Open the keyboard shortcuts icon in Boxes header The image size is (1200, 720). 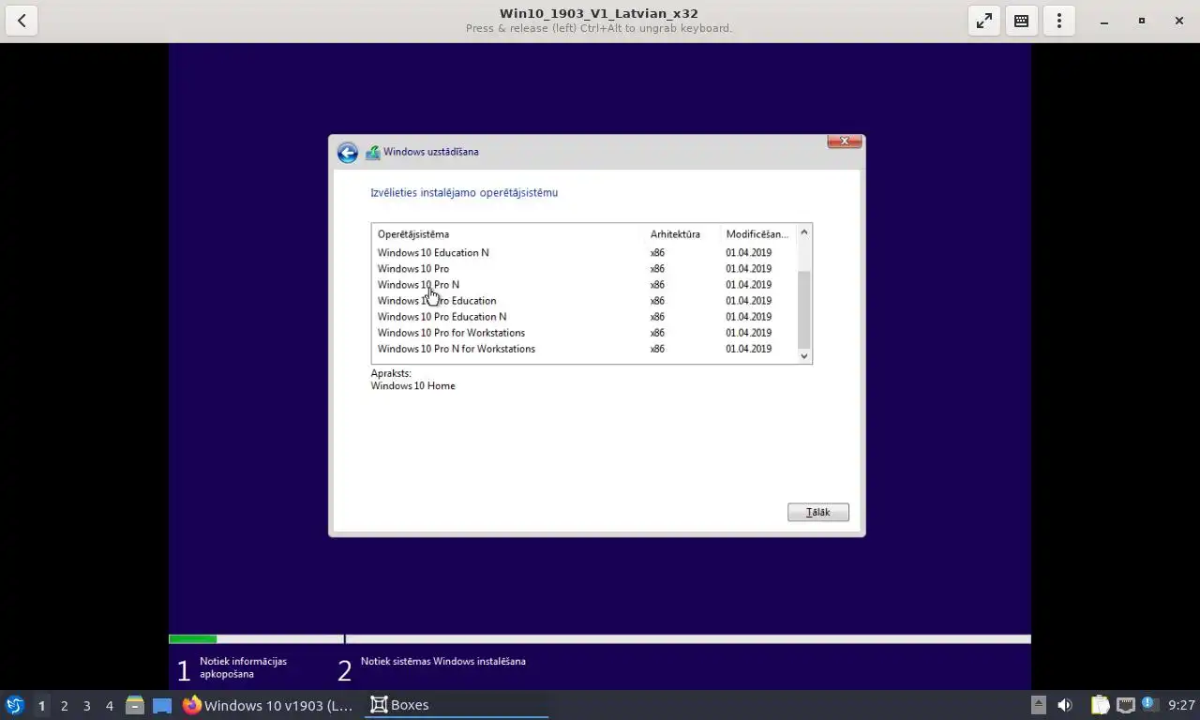click(1022, 21)
